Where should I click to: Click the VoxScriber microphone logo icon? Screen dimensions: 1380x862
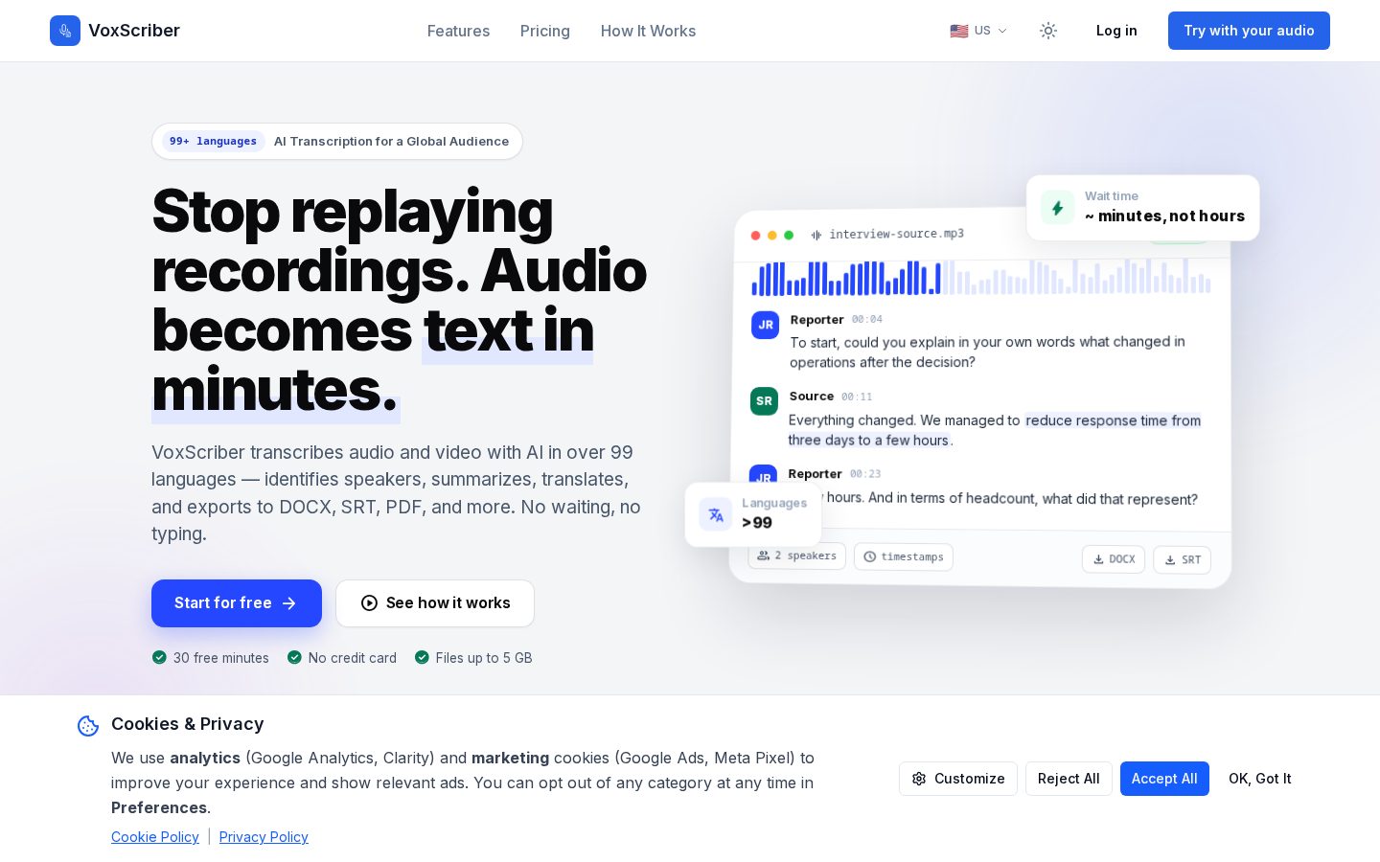coord(65,31)
